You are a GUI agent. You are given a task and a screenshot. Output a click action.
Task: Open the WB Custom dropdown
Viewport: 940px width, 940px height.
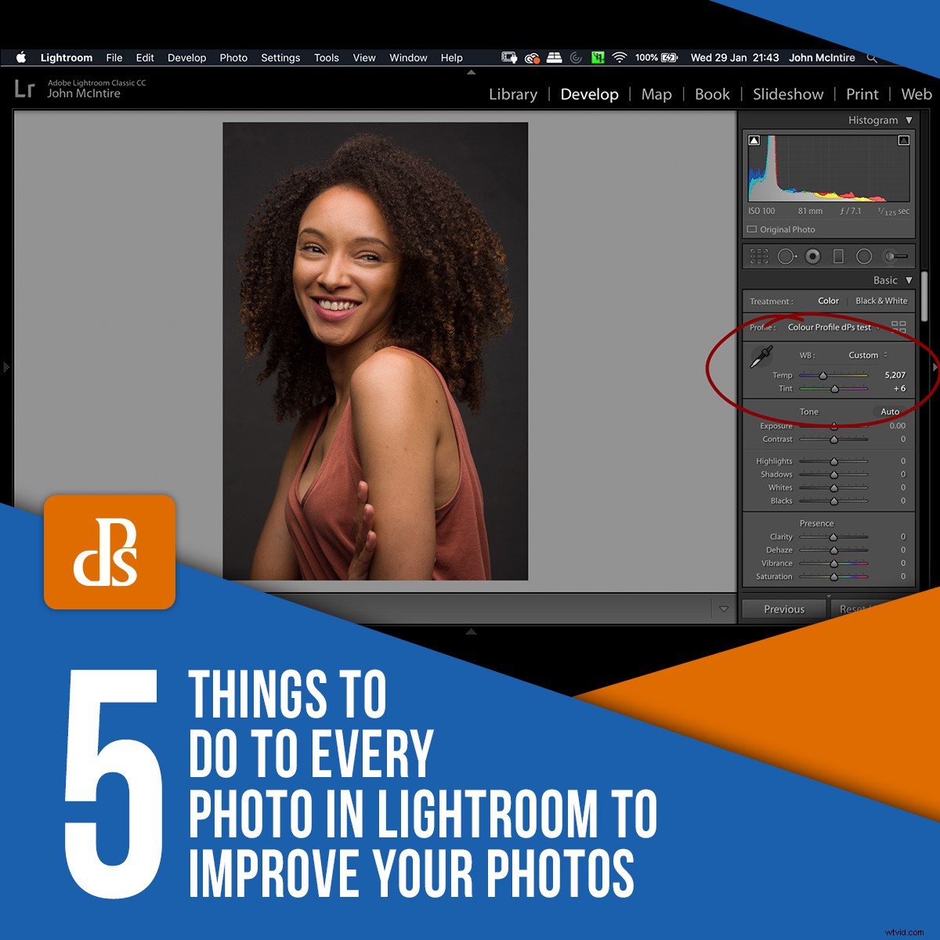864,355
